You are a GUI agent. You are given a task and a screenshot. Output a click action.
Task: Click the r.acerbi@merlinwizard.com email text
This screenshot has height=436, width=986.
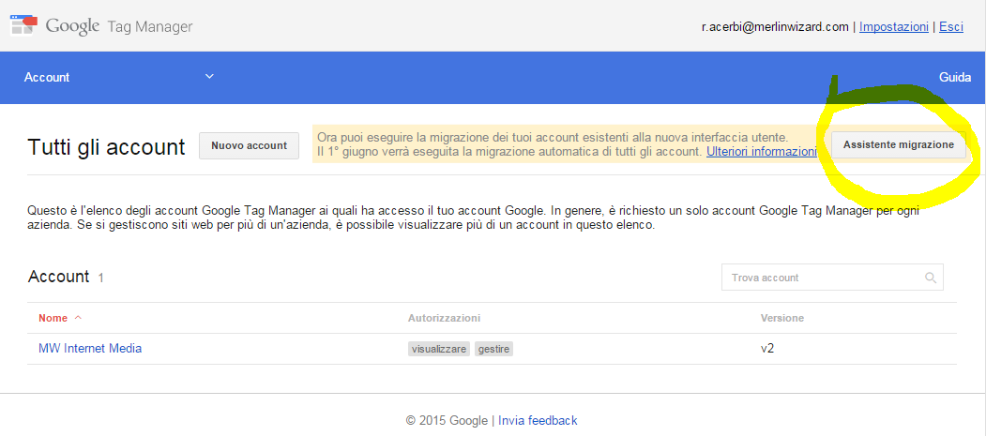pos(775,27)
